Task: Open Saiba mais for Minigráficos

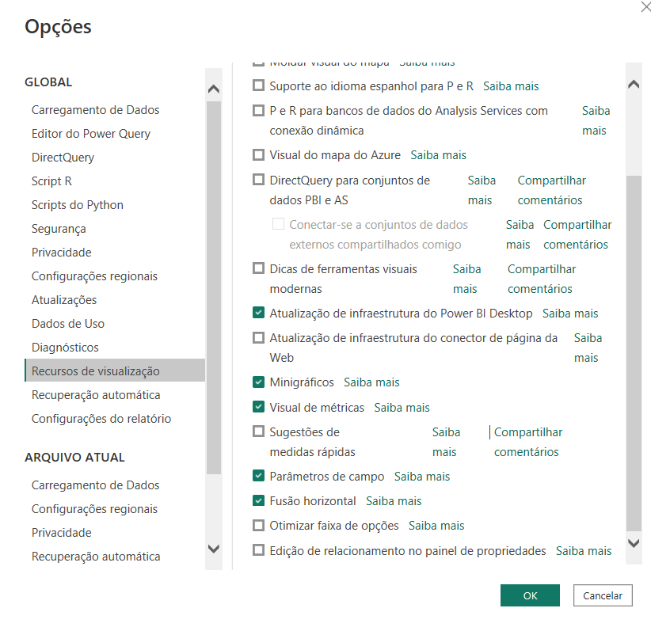Action: click(371, 382)
